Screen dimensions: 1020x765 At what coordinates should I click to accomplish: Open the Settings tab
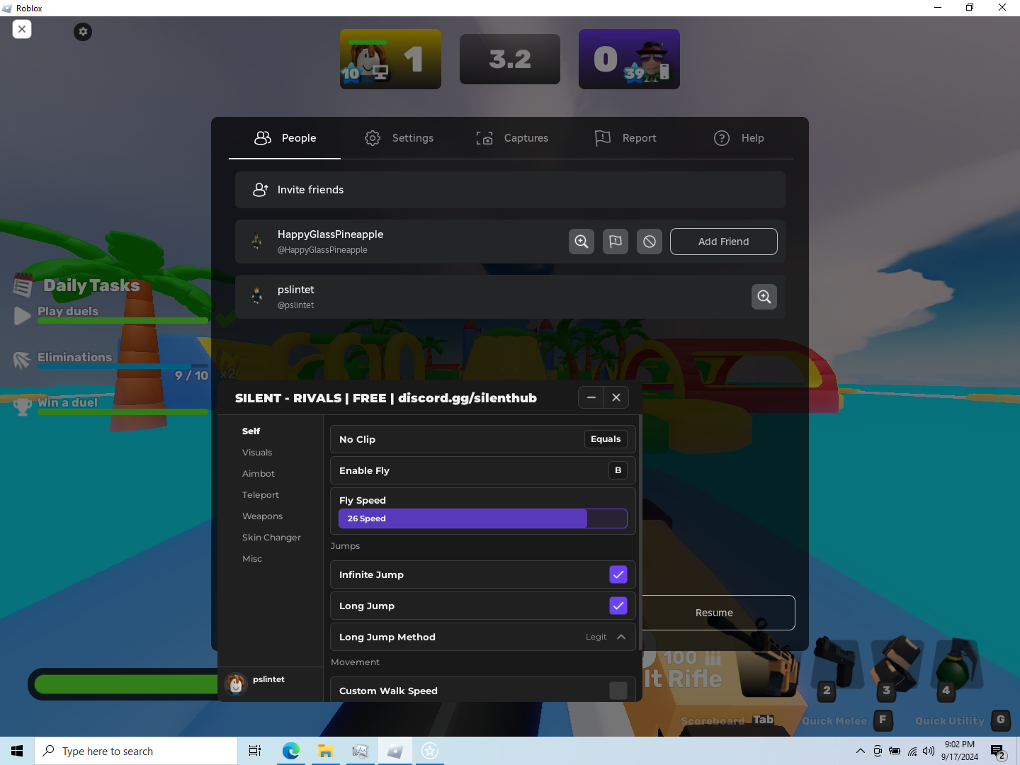(399, 138)
